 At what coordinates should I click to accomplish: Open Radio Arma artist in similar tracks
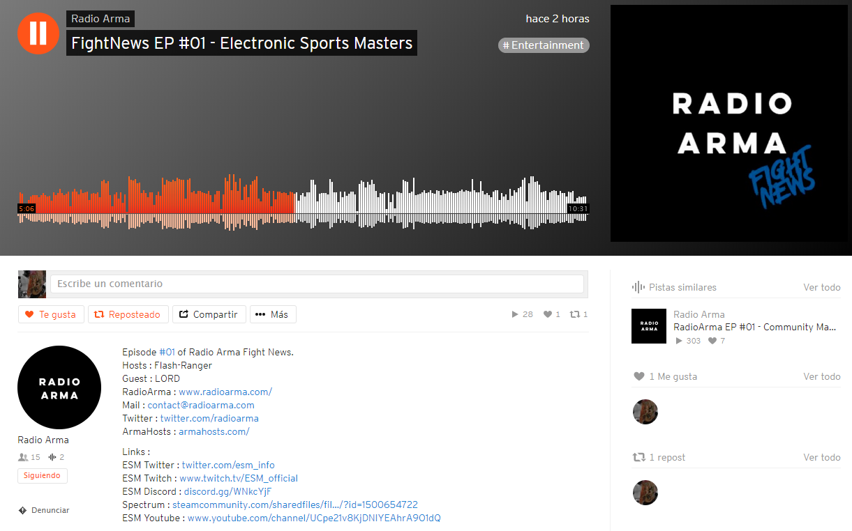click(x=699, y=314)
